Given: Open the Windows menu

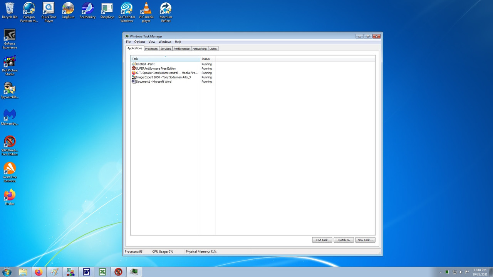Looking at the screenshot, I should click(165, 42).
